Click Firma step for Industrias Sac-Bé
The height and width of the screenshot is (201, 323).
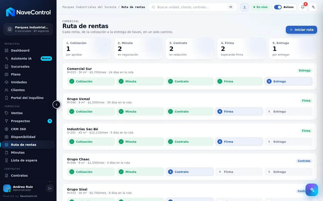coord(239,142)
